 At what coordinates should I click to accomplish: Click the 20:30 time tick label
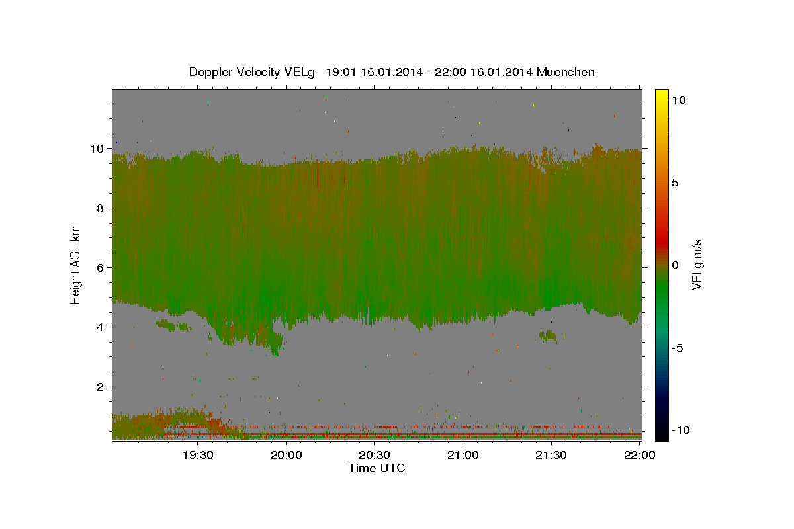375,455
